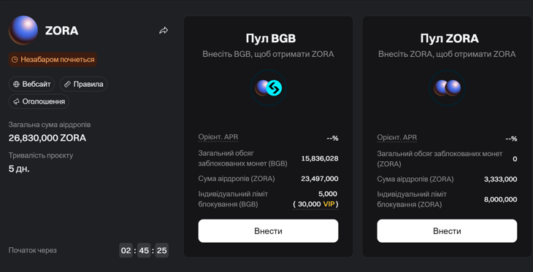Click the ZORA project name text
This screenshot has height=272, width=533.
point(62,31)
